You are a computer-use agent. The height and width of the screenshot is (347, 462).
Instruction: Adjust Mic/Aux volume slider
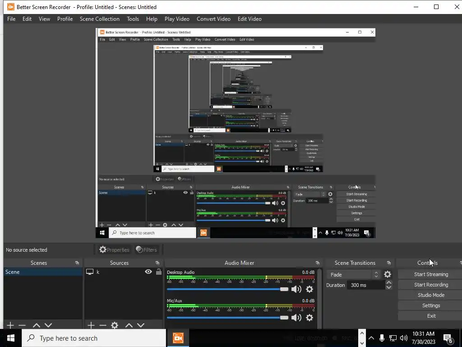coord(227,318)
